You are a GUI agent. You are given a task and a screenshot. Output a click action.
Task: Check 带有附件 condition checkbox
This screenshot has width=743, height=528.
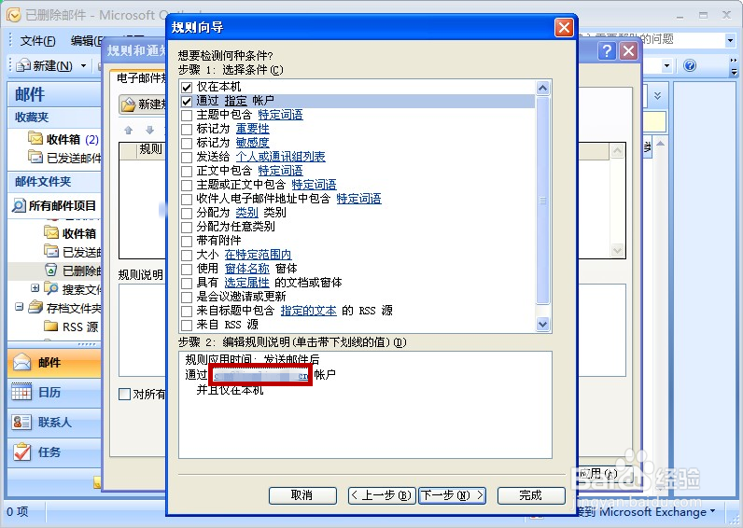[x=187, y=241]
